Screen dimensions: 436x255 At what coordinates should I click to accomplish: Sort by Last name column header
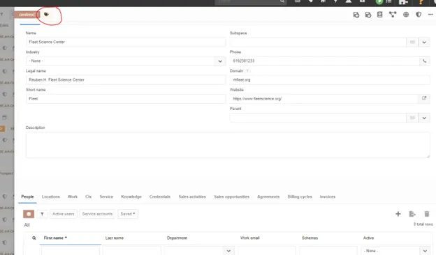(115, 238)
